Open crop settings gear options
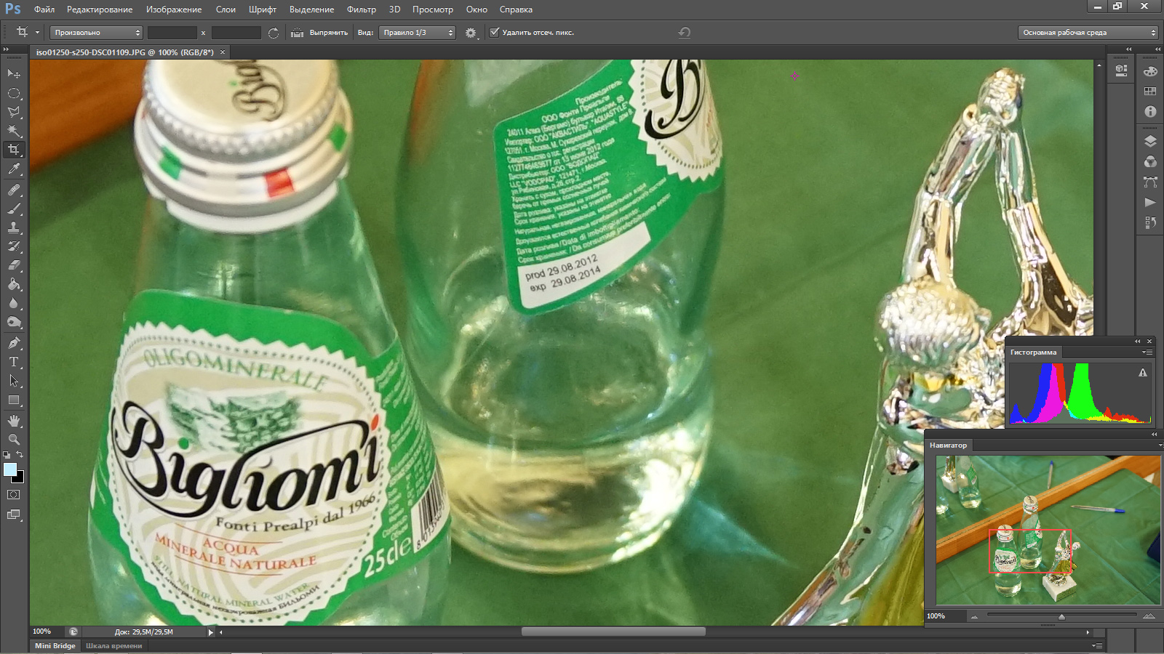This screenshot has width=1164, height=654. click(x=471, y=33)
